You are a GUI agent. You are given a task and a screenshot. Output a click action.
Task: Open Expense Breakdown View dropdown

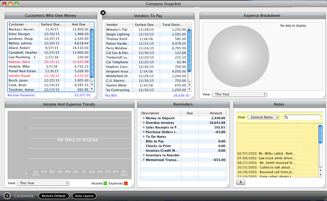[x=239, y=94]
